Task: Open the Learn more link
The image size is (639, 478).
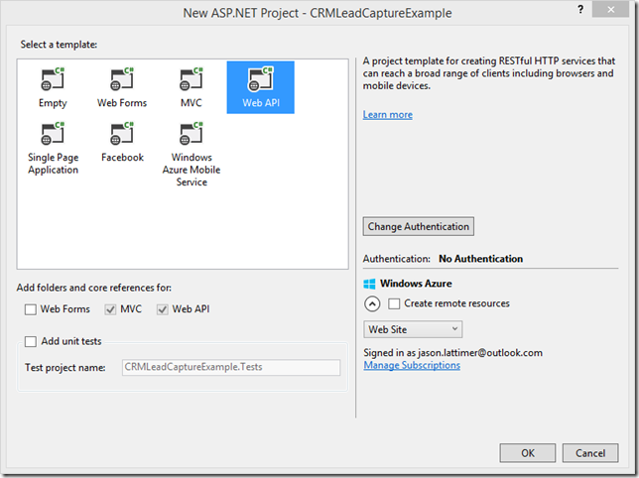Action: [x=388, y=115]
